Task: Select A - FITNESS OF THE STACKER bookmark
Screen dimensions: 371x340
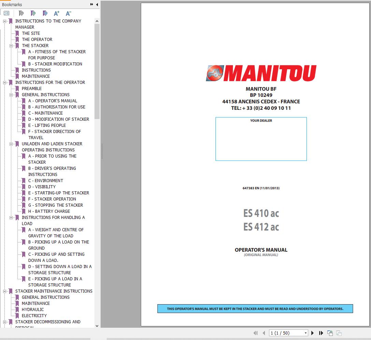Action: pyautogui.click(x=57, y=55)
